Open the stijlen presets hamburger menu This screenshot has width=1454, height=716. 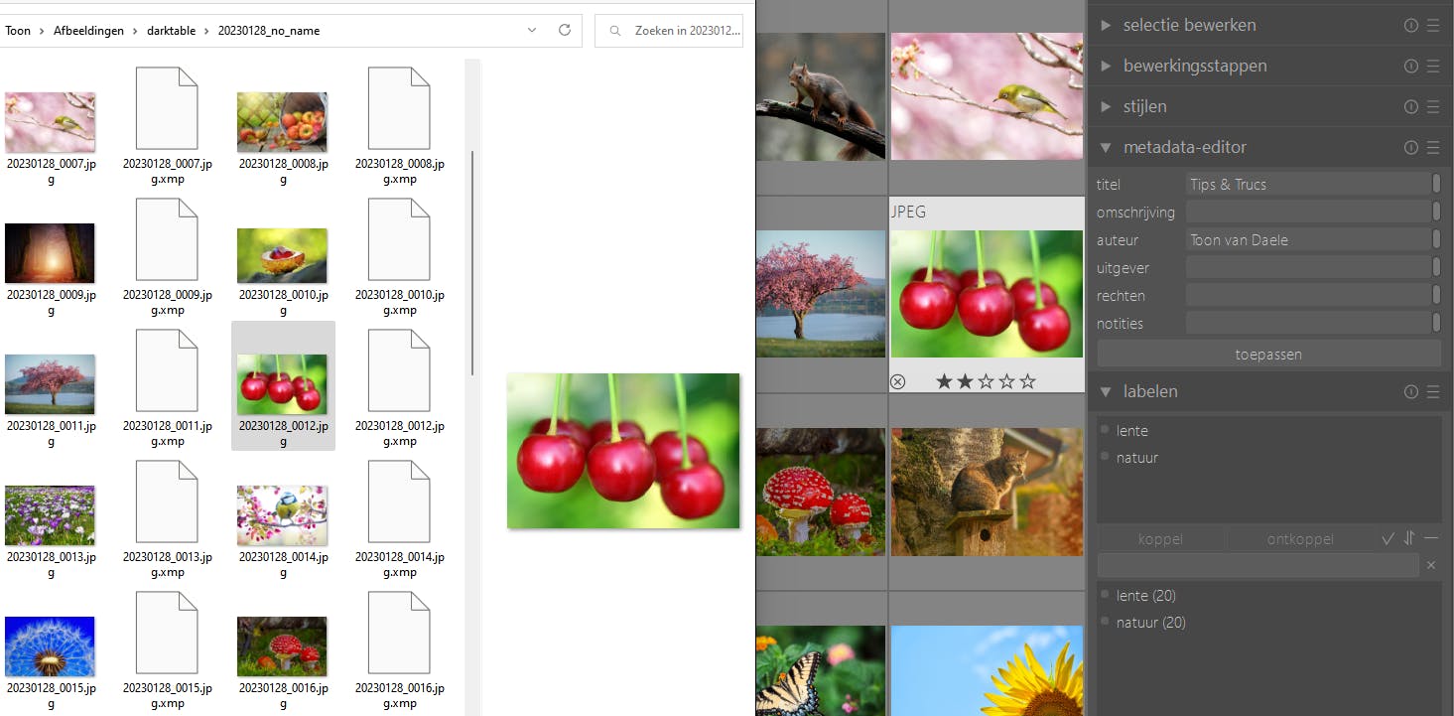tap(1433, 107)
